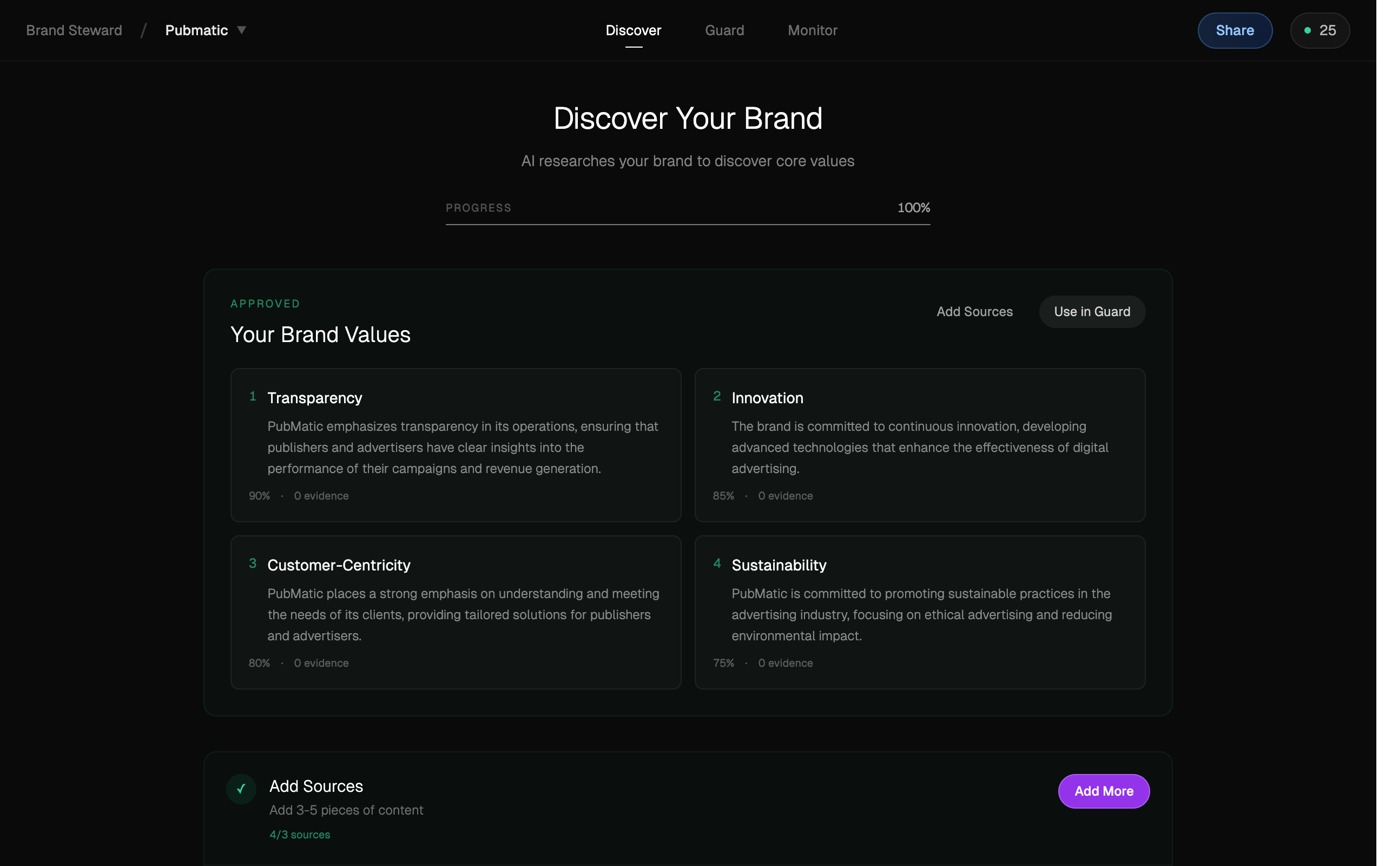Expand the brand selector in the breadcrumb
Screen dimensions: 1385x866
pos(241,30)
